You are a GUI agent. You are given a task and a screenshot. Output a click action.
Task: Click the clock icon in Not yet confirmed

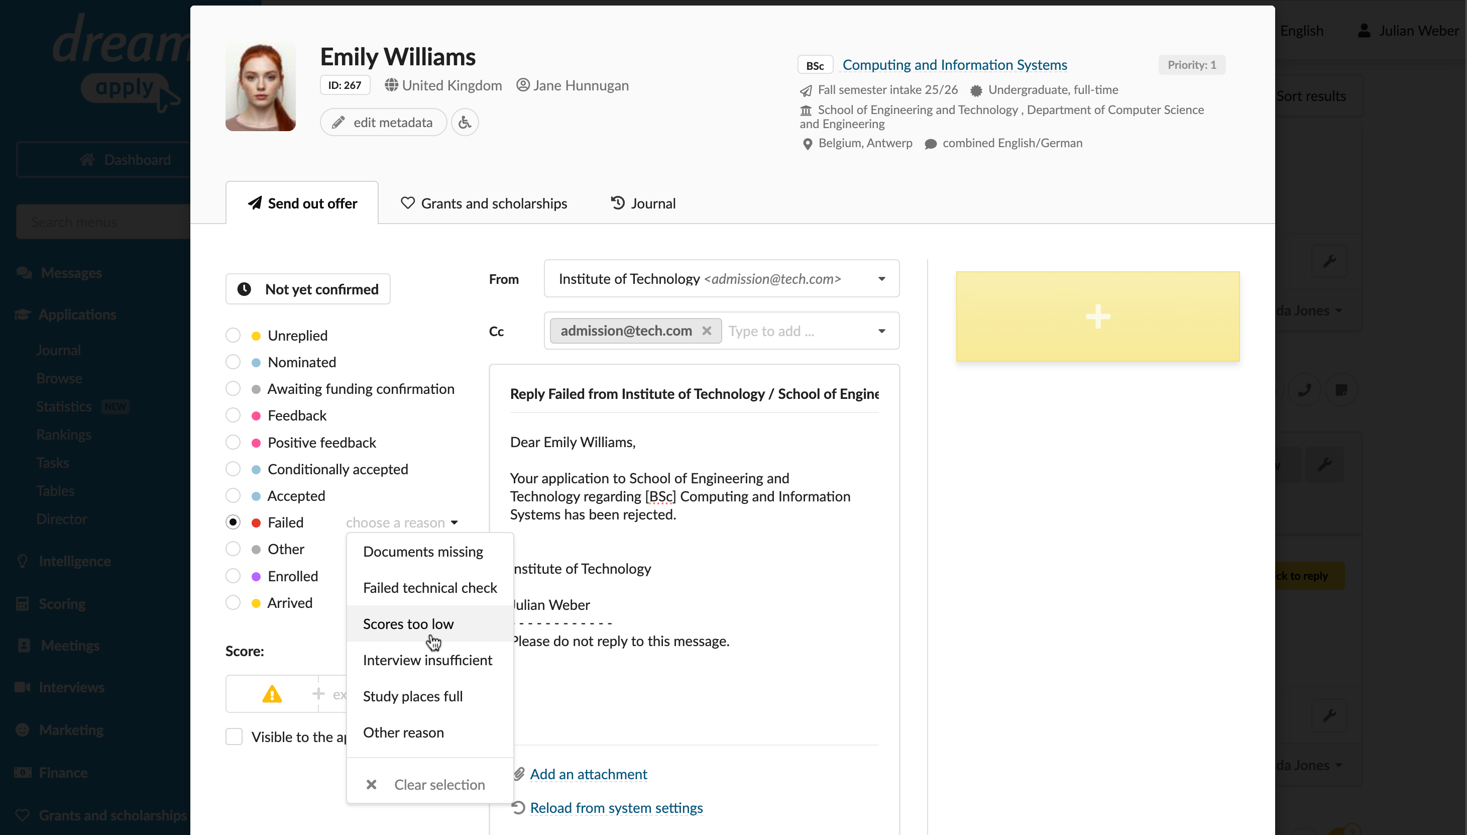pos(244,289)
